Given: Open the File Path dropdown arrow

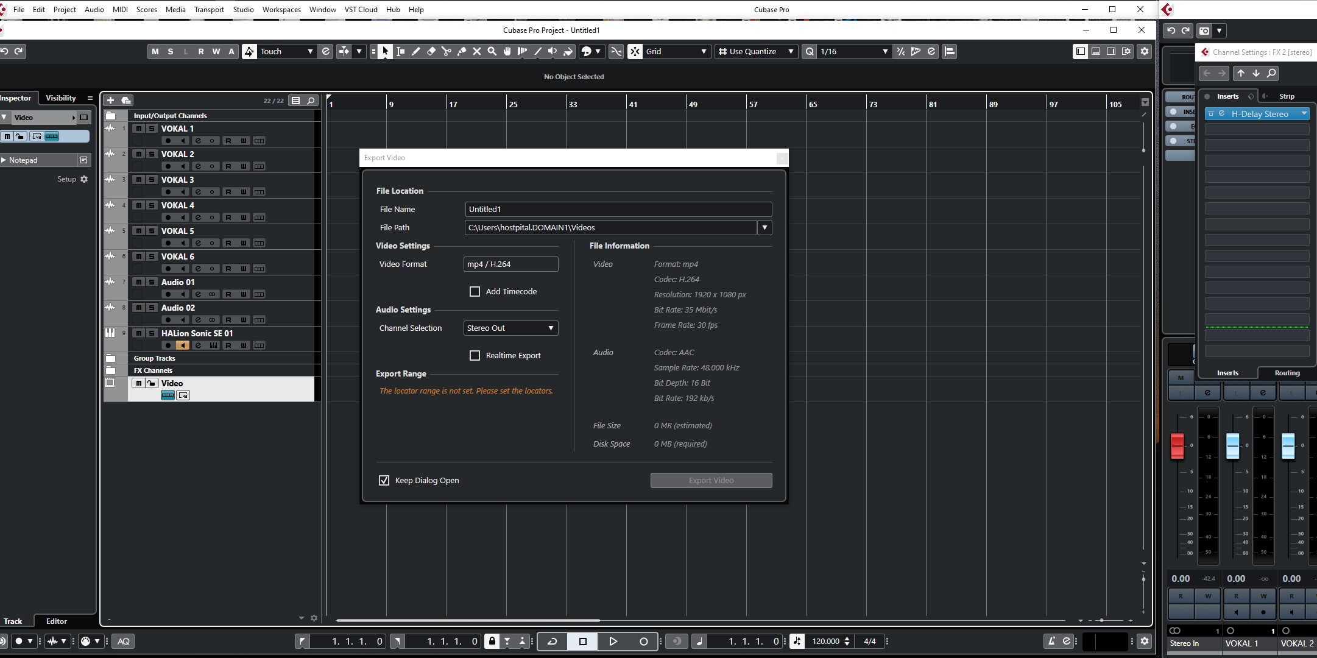Looking at the screenshot, I should coord(764,228).
